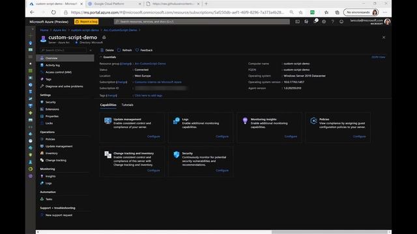The width and height of the screenshot is (417, 234).
Task: Switch to the Google Cloud Platform browser tab
Action: point(115,4)
